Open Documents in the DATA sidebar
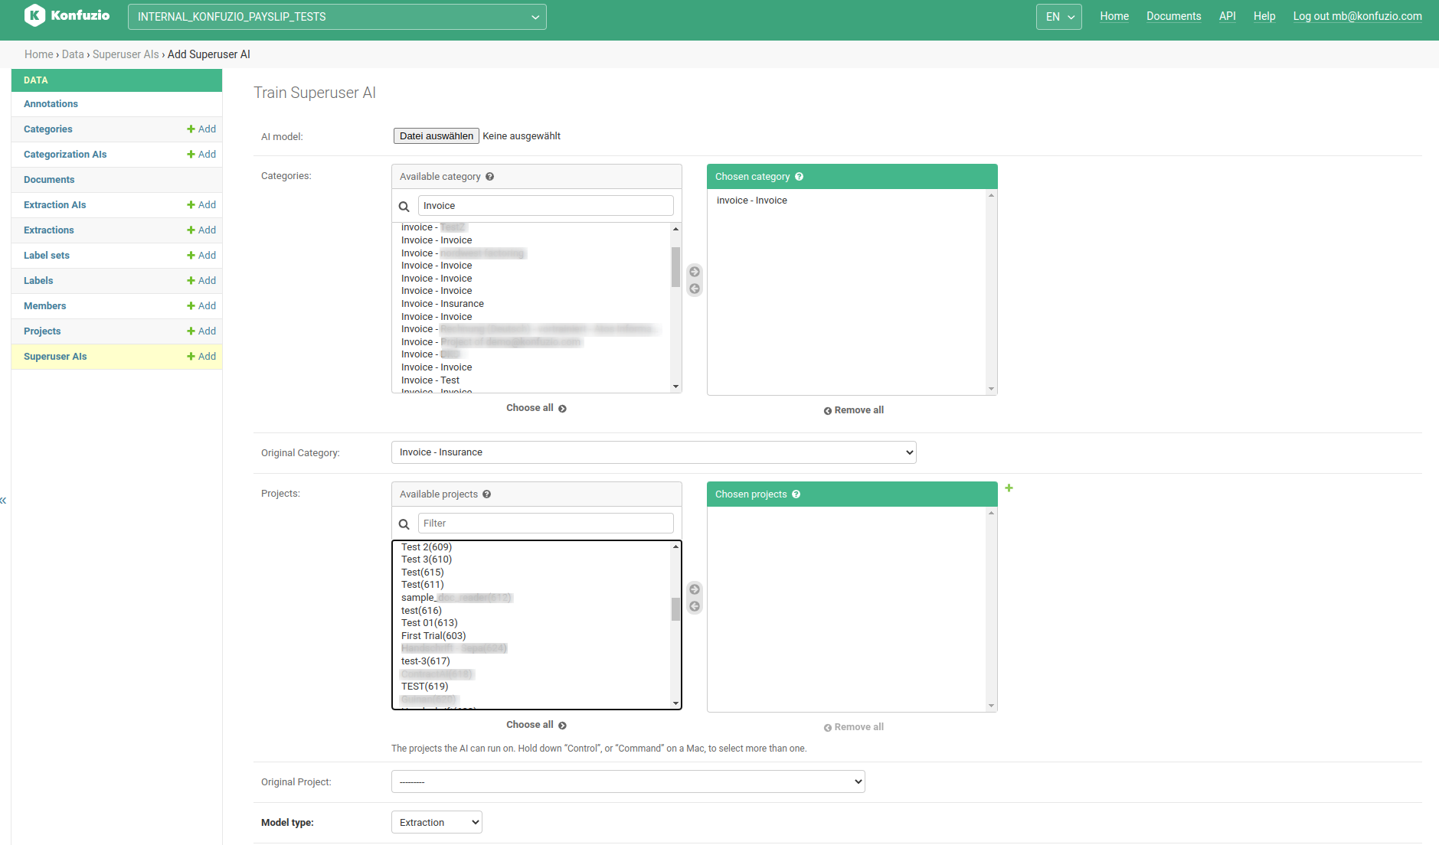1439x845 pixels. 49,180
